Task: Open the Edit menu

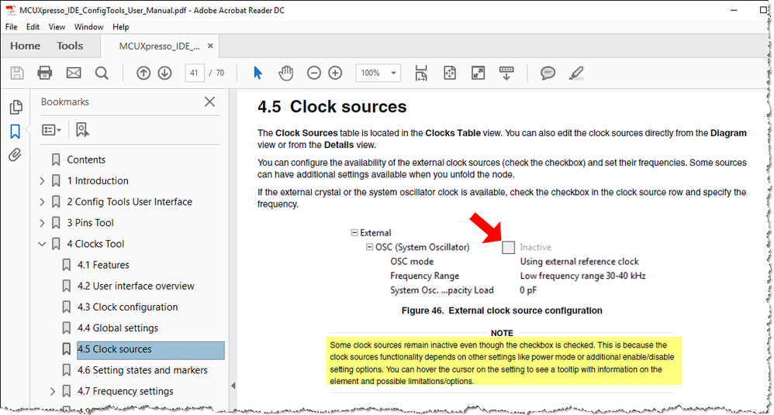Action: [x=33, y=26]
